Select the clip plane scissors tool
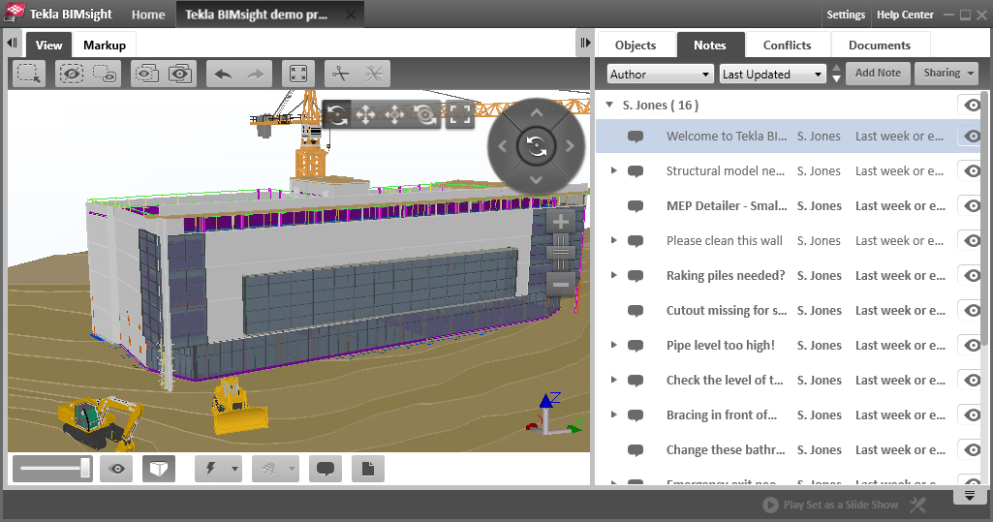993x522 pixels. [x=341, y=74]
